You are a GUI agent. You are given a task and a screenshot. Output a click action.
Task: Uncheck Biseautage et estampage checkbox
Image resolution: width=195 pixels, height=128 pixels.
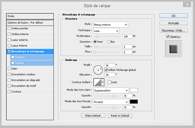coord(9,51)
